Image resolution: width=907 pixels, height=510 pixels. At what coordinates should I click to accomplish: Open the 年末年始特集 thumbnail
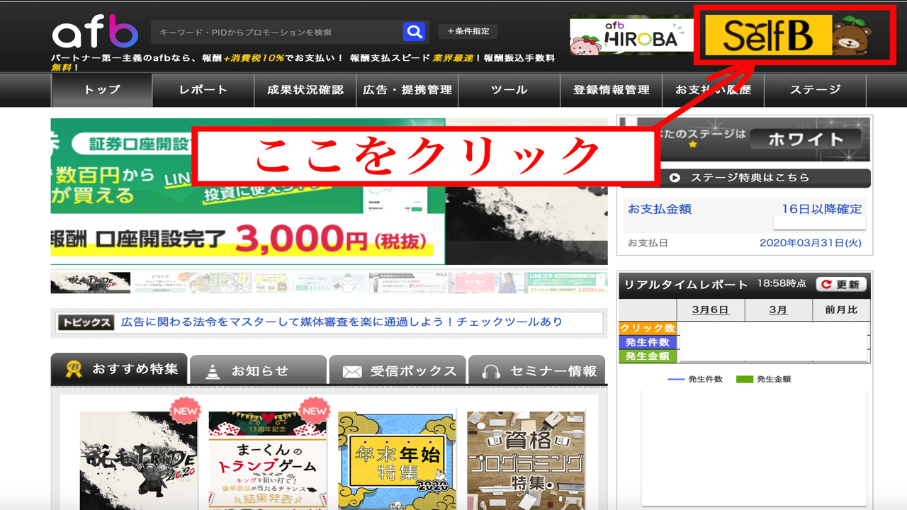coord(397,460)
